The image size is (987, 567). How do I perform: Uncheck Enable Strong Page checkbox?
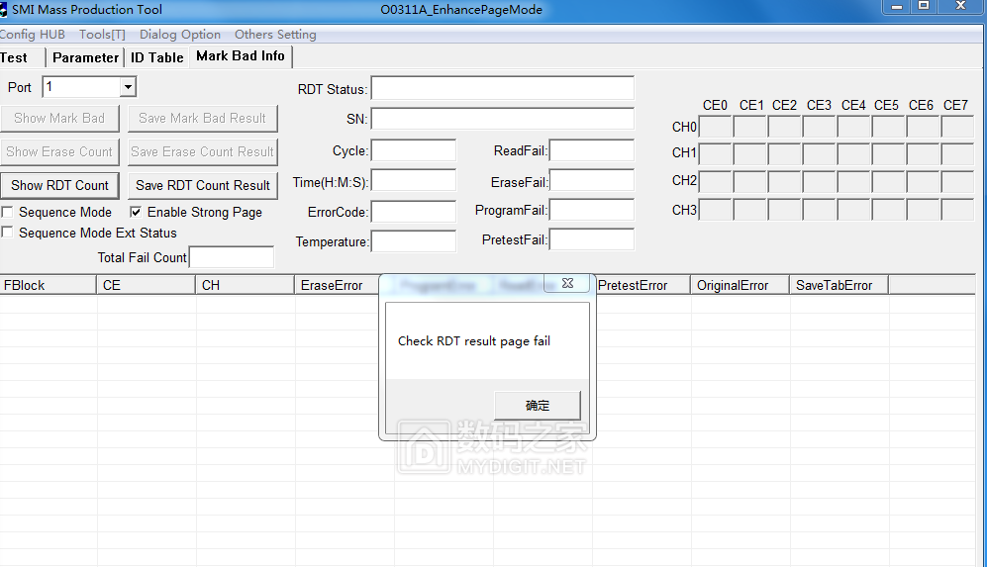(x=136, y=212)
